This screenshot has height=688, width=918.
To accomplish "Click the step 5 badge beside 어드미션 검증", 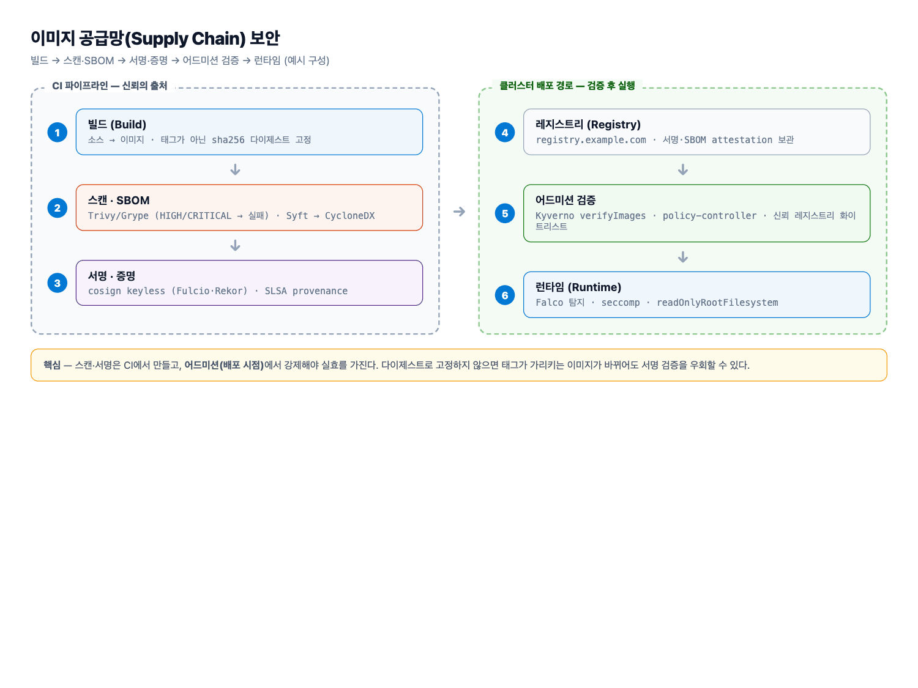I will click(505, 213).
